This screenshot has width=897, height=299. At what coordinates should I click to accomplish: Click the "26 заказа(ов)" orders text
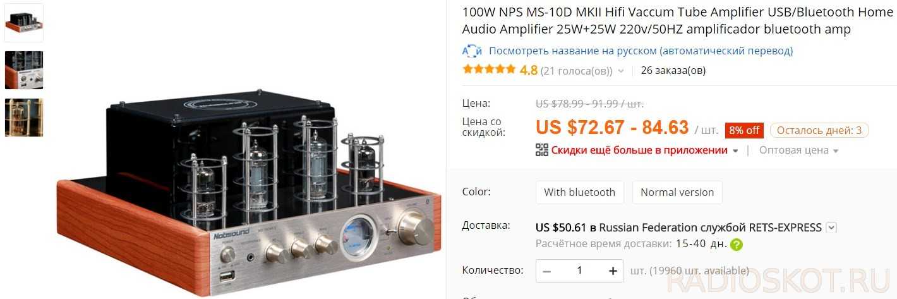673,70
